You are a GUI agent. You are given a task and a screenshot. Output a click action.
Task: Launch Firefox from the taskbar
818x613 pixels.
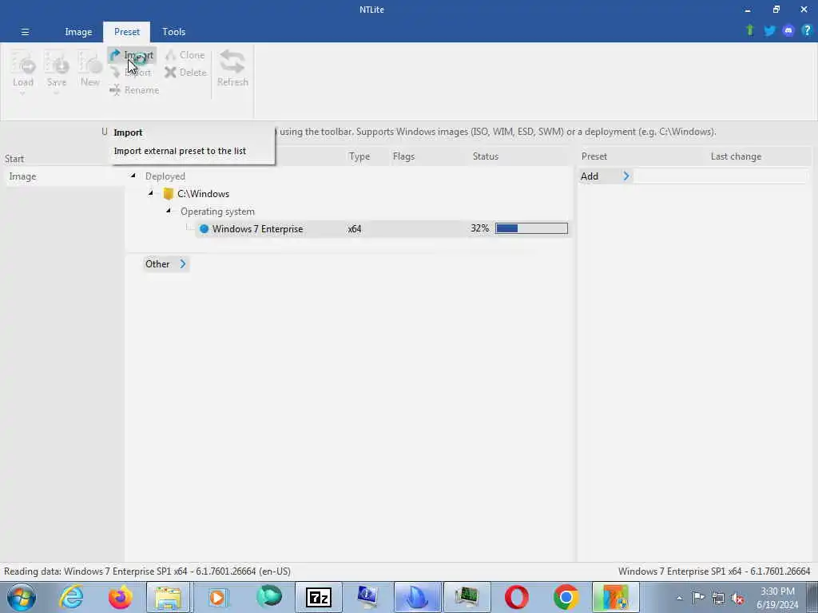pos(120,597)
